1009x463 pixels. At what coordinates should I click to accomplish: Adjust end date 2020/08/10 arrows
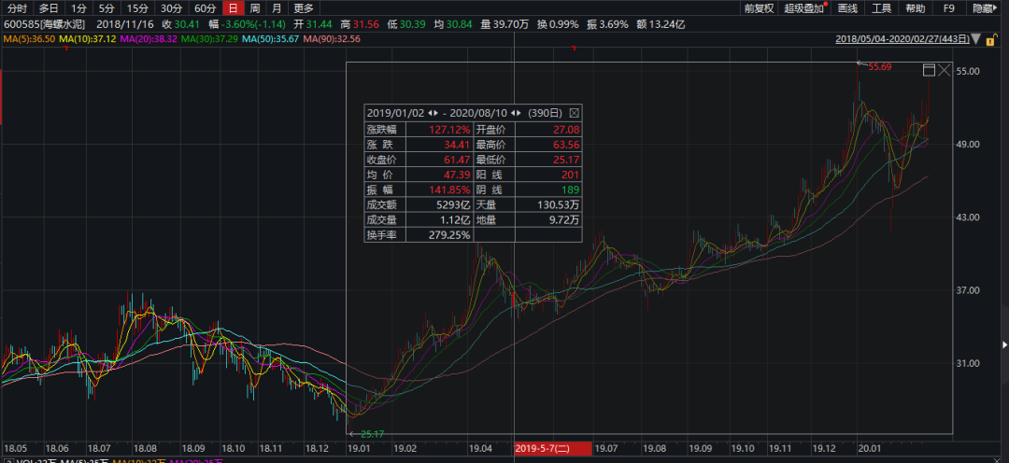point(516,112)
